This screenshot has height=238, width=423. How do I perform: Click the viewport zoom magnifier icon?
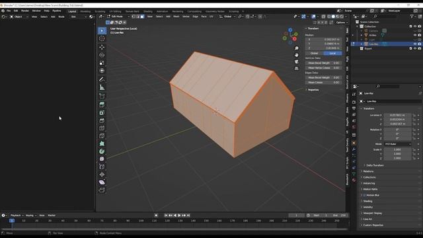297,48
